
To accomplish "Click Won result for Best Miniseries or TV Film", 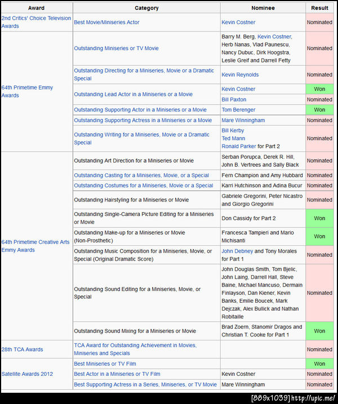I will point(319,364).
